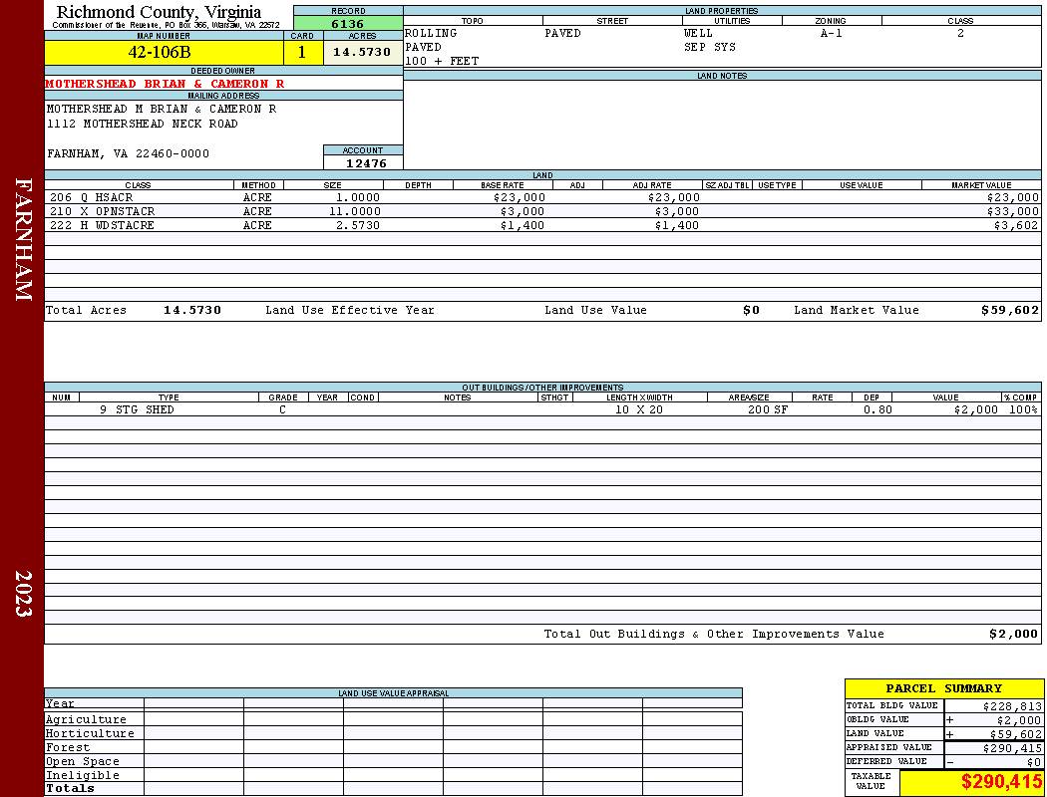The image size is (1047, 797).
Task: Click the Agriculture row label
Action: click(x=86, y=719)
